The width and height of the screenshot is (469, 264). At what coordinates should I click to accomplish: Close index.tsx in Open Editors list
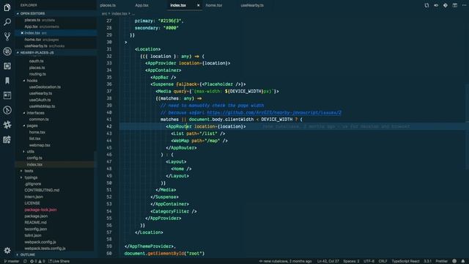click(x=22, y=33)
